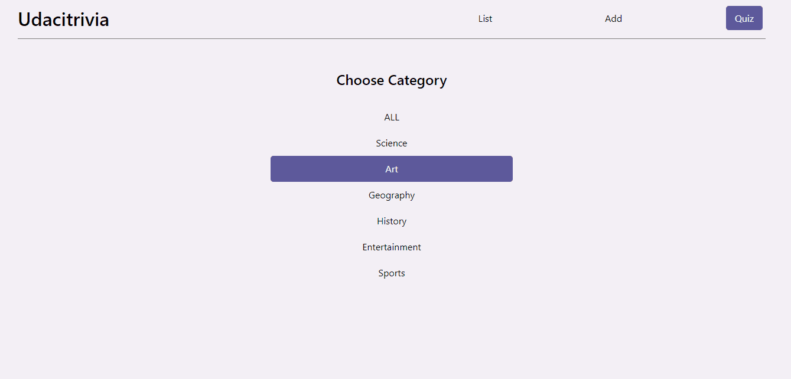View all questions using List link
This screenshot has width=791, height=379.
pos(485,19)
